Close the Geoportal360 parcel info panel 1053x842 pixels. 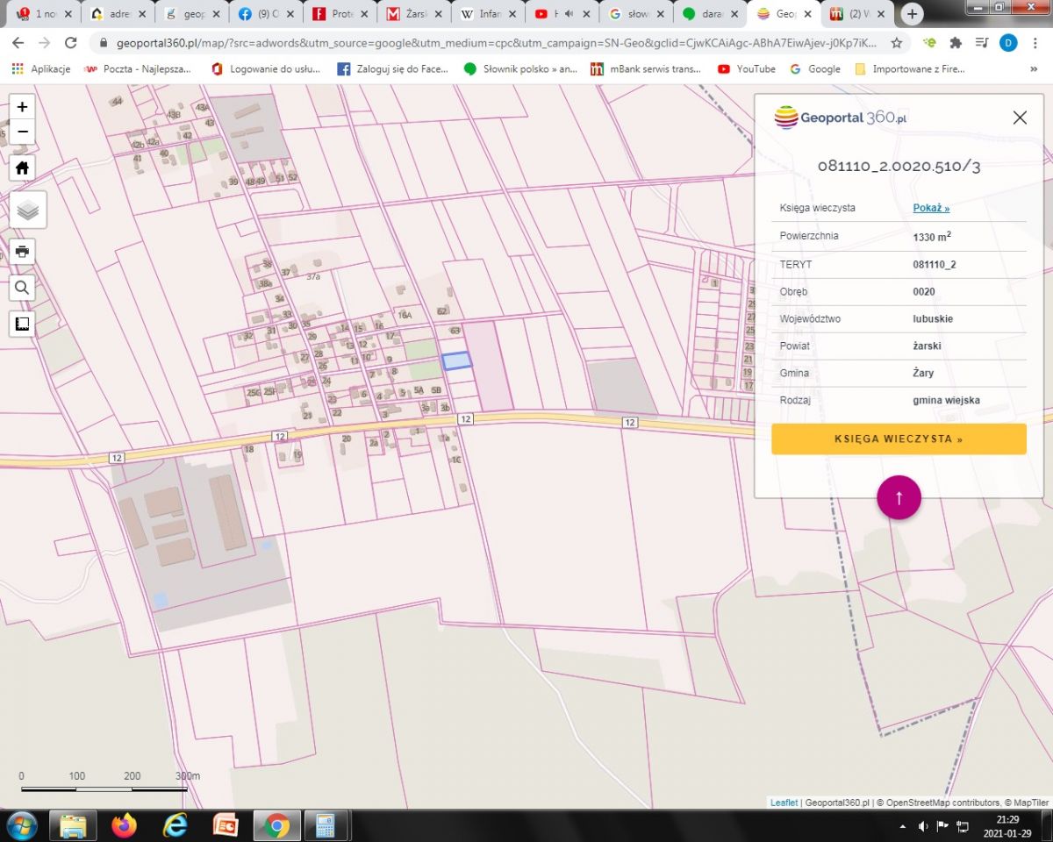1019,118
